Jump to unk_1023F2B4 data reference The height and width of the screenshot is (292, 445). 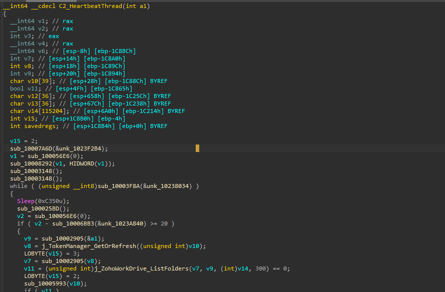(x=80, y=148)
